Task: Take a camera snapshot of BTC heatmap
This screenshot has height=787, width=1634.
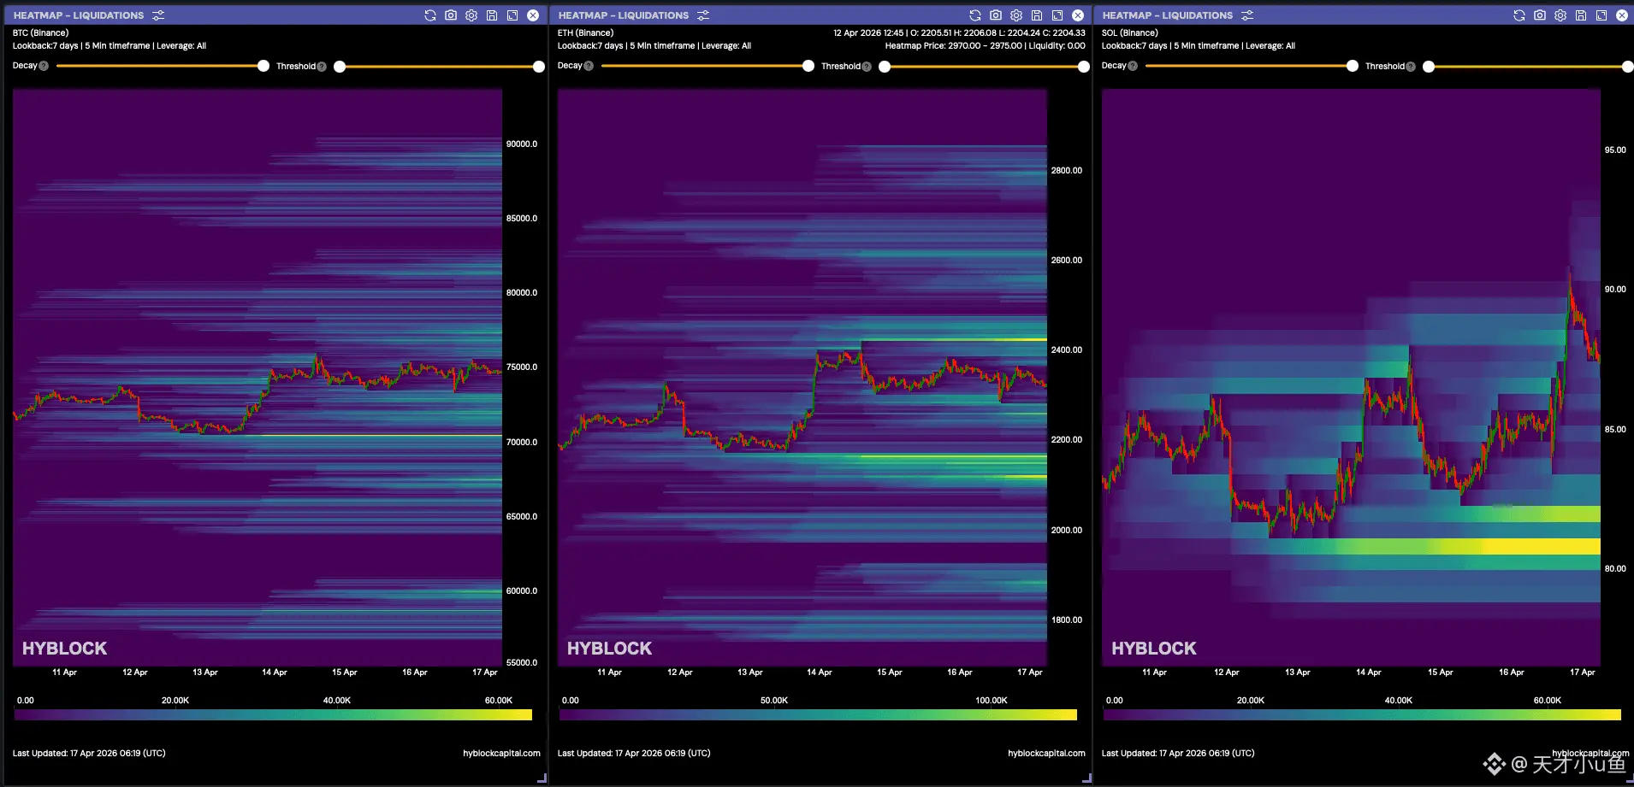Action: pos(451,15)
